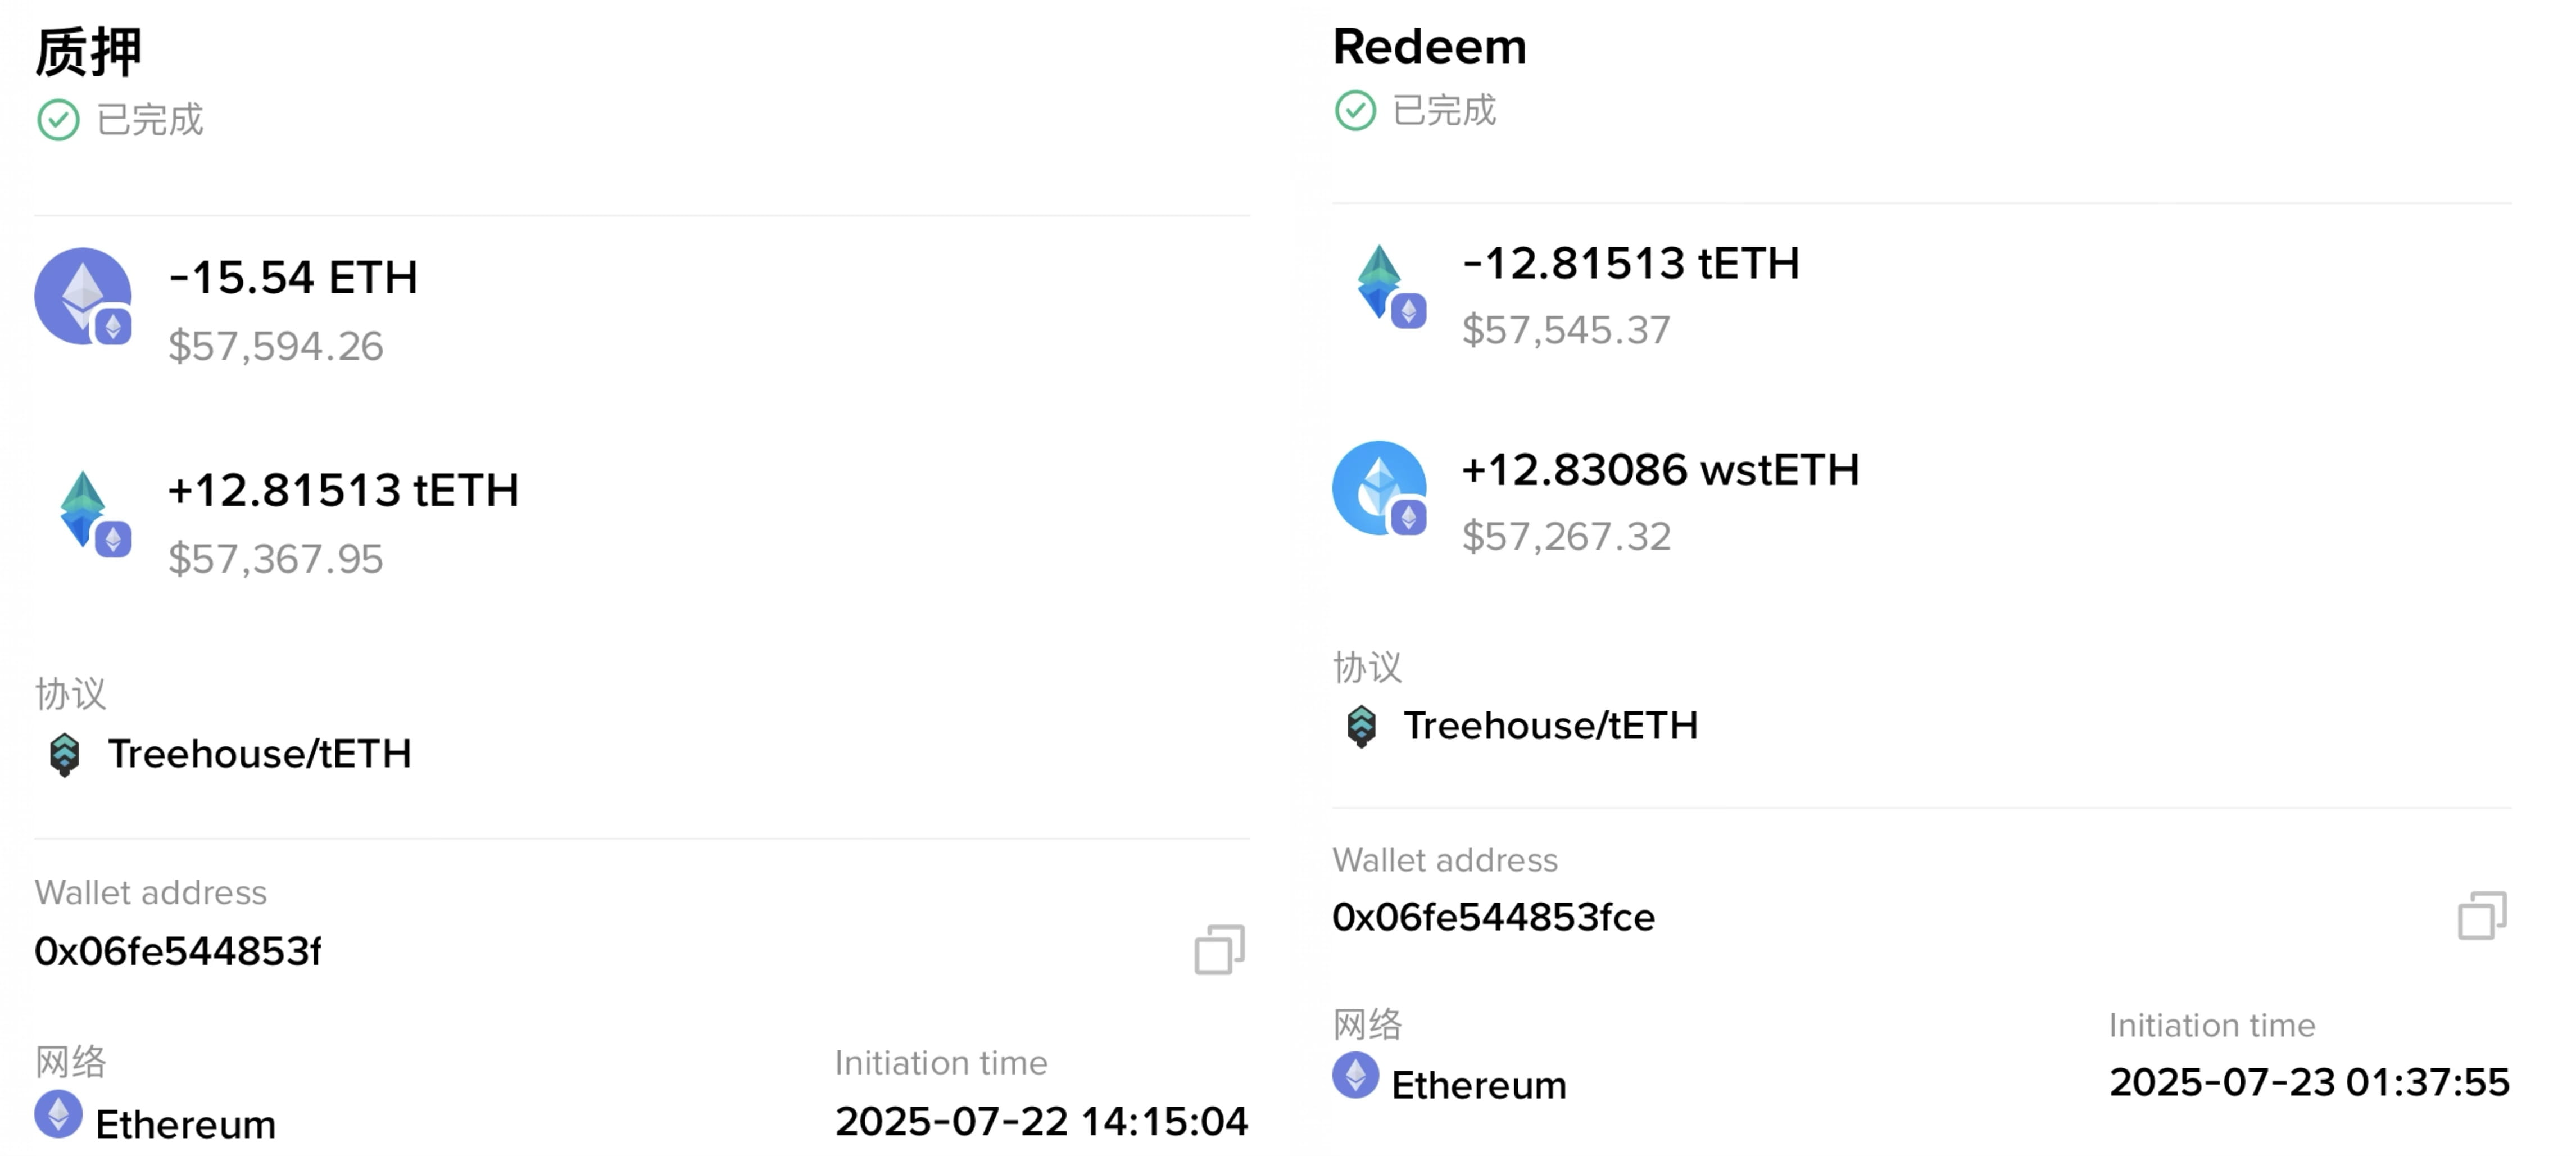The image size is (2576, 1156).
Task: Click green completed checkmark under Redeem
Action: (x=1355, y=110)
